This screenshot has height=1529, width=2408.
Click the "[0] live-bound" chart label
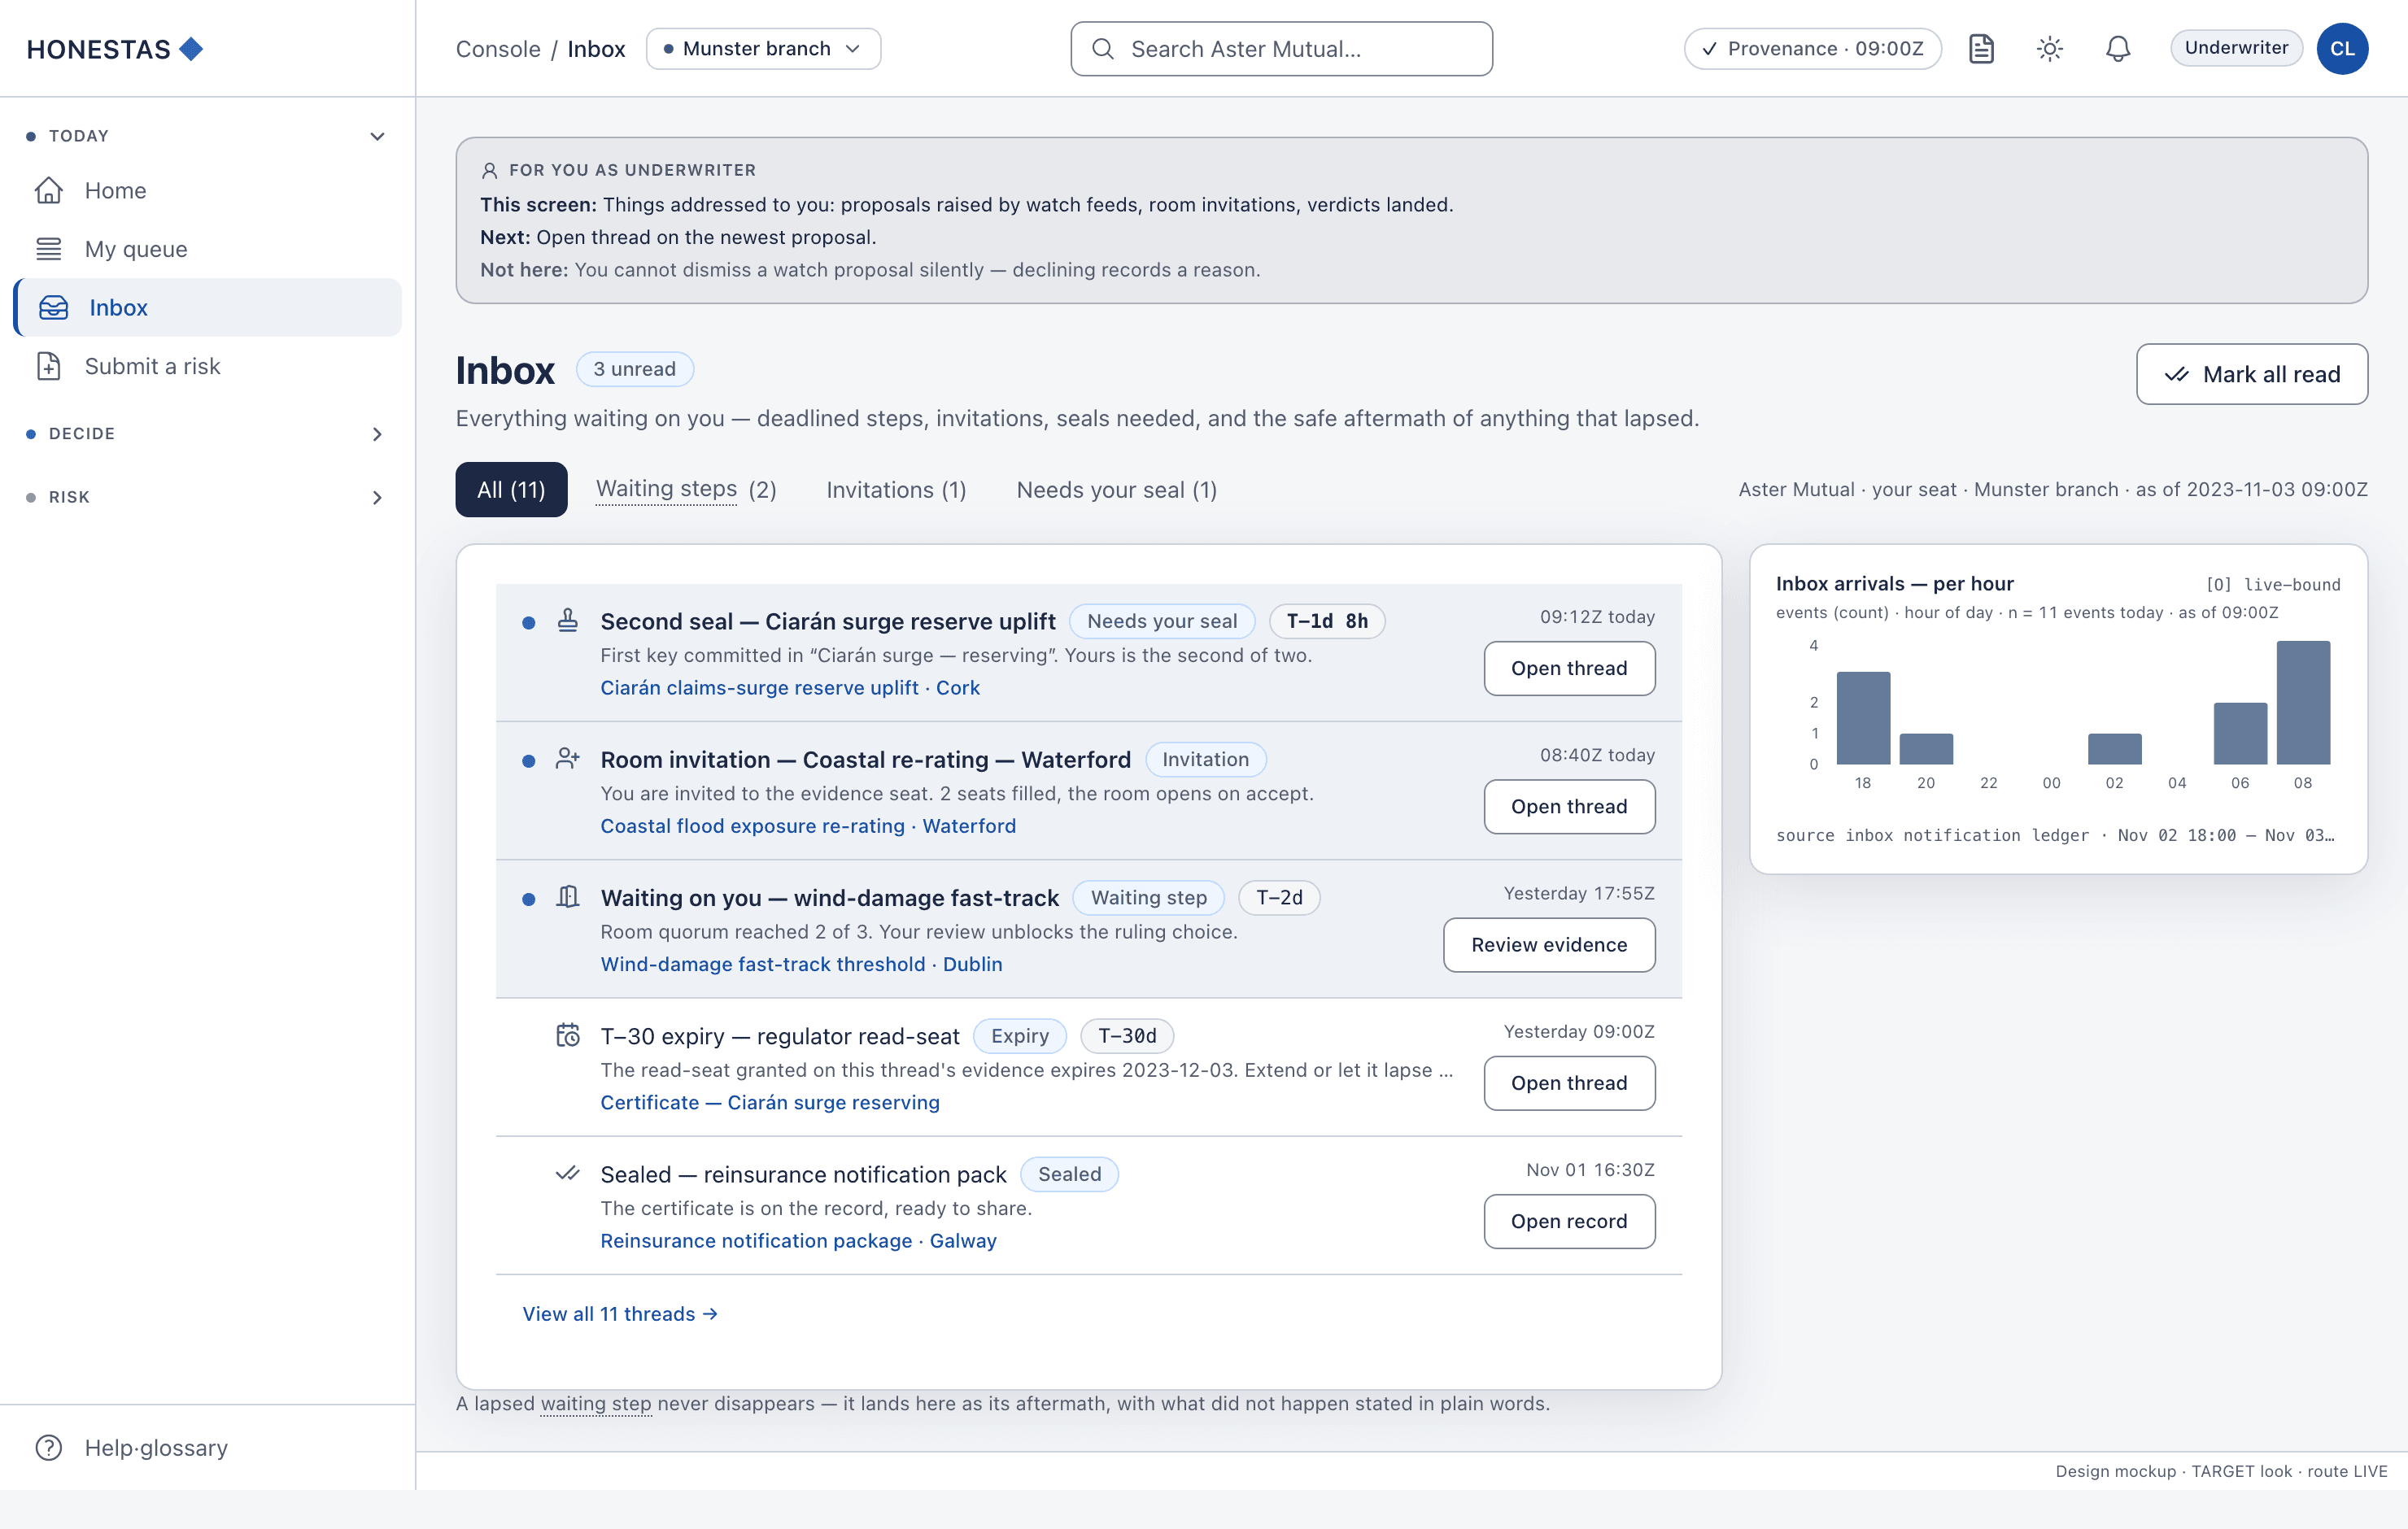(x=2273, y=585)
